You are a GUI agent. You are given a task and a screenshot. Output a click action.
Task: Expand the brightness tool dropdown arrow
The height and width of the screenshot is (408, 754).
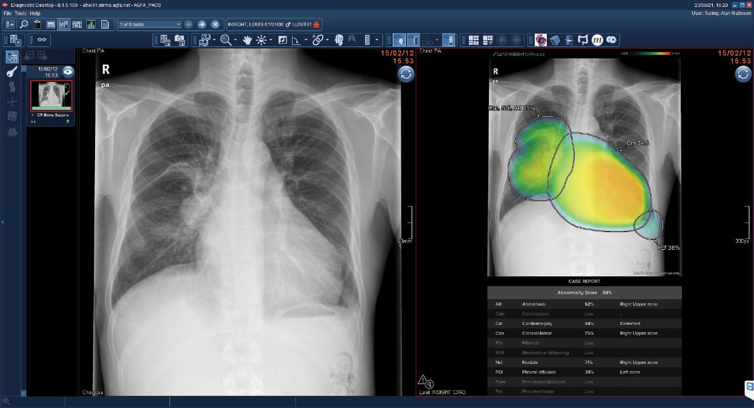point(271,40)
